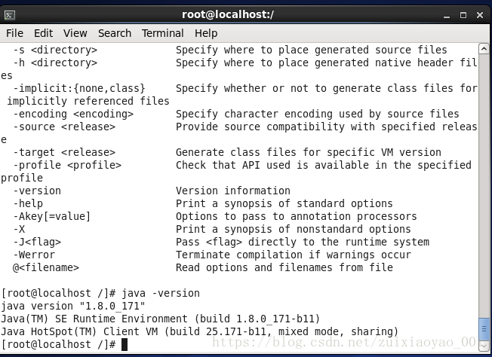Click the terminal icon in the title bar
Viewport: 492px width, 357px height.
coord(10,15)
